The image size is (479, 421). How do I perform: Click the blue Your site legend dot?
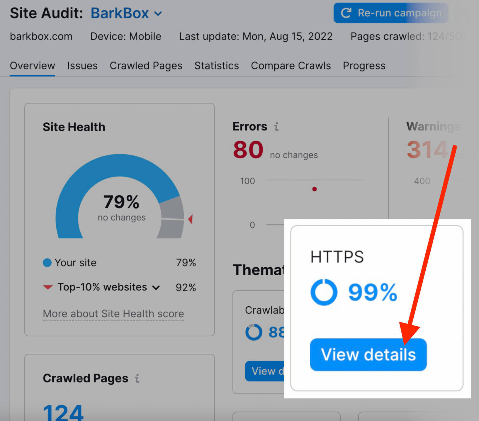47,263
